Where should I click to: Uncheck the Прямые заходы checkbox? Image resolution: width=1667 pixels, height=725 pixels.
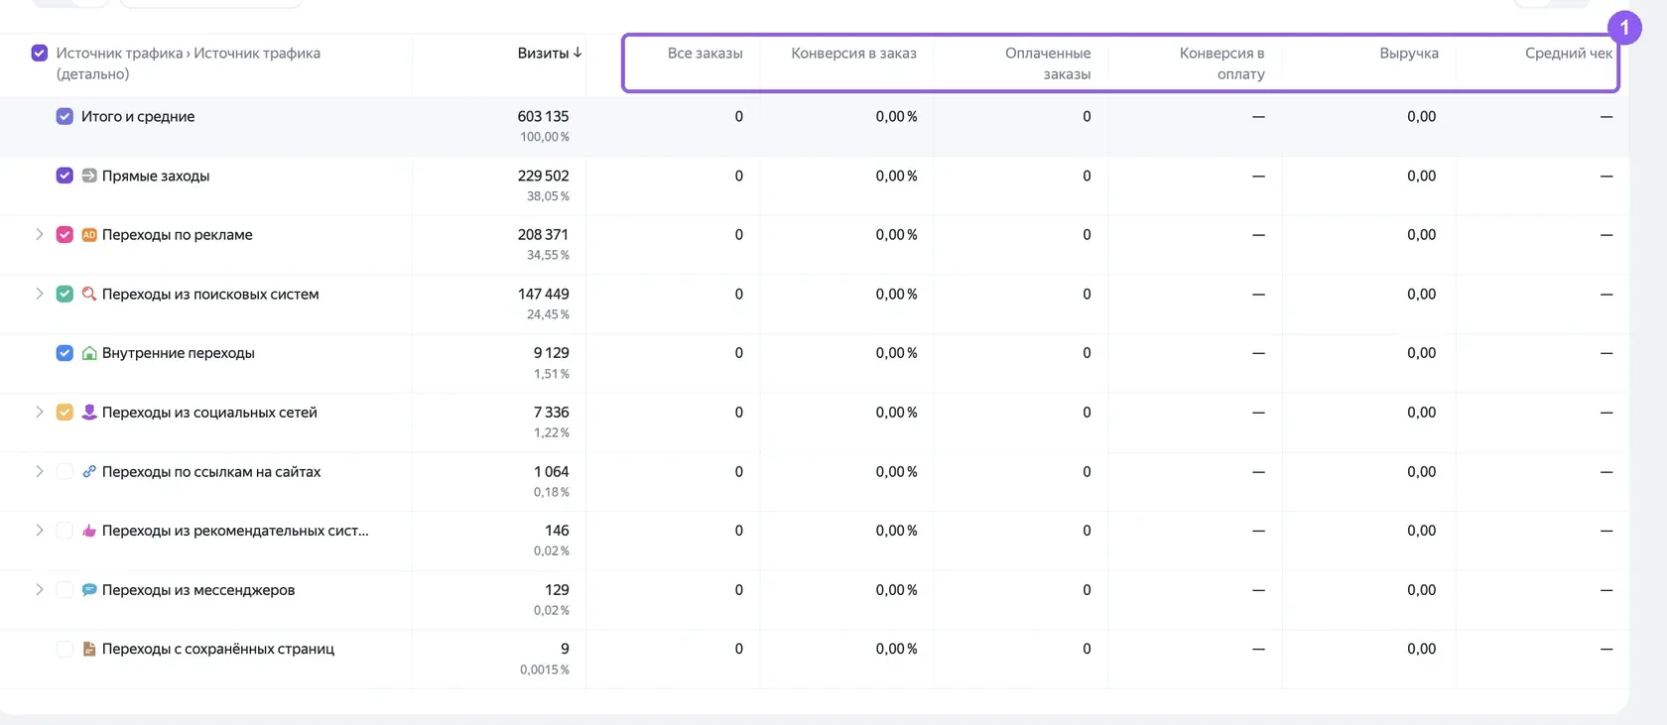pos(64,176)
